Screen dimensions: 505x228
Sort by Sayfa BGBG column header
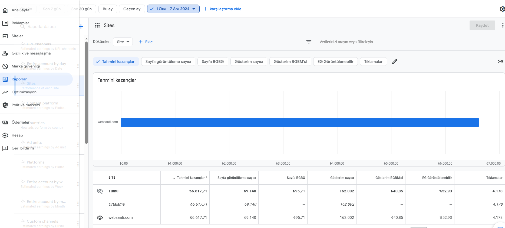click(x=296, y=178)
